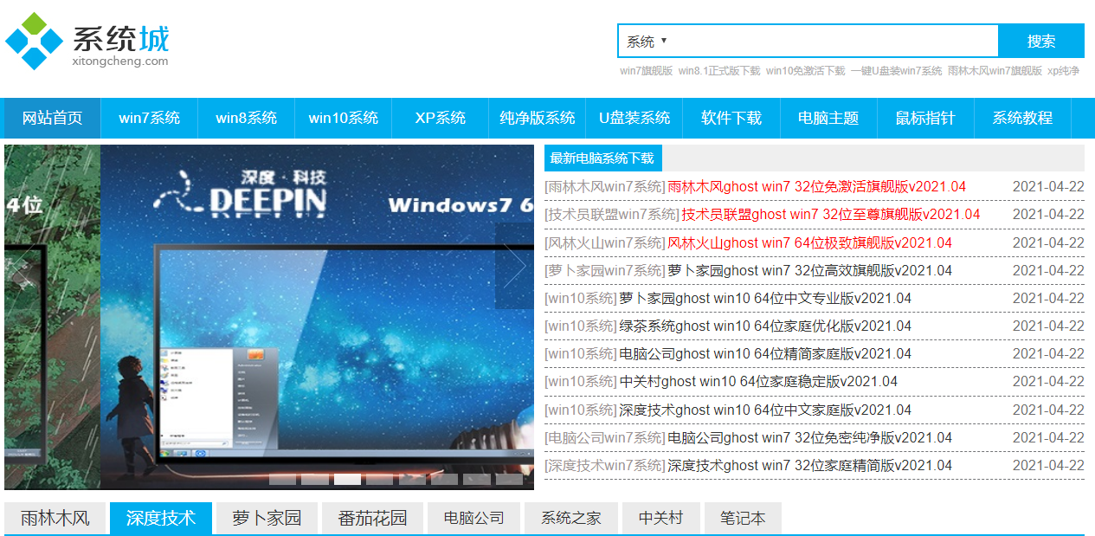1095x536 pixels.
Task: Open 网站首页 in navigation bar
Action: click(53, 119)
